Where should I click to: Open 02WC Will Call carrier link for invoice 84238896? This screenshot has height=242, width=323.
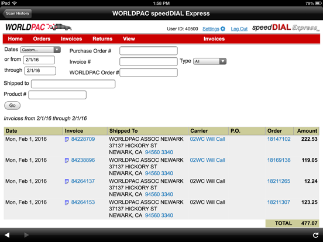coord(208,160)
